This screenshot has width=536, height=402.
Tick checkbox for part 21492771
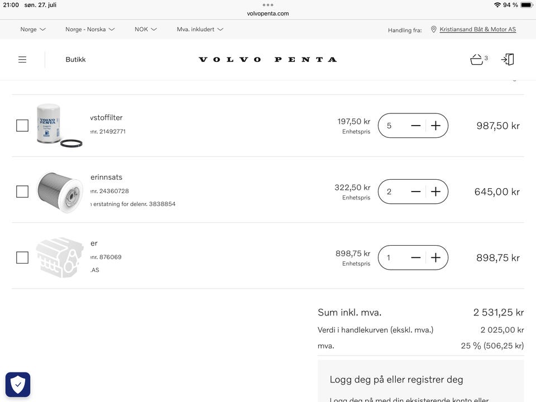[22, 126]
